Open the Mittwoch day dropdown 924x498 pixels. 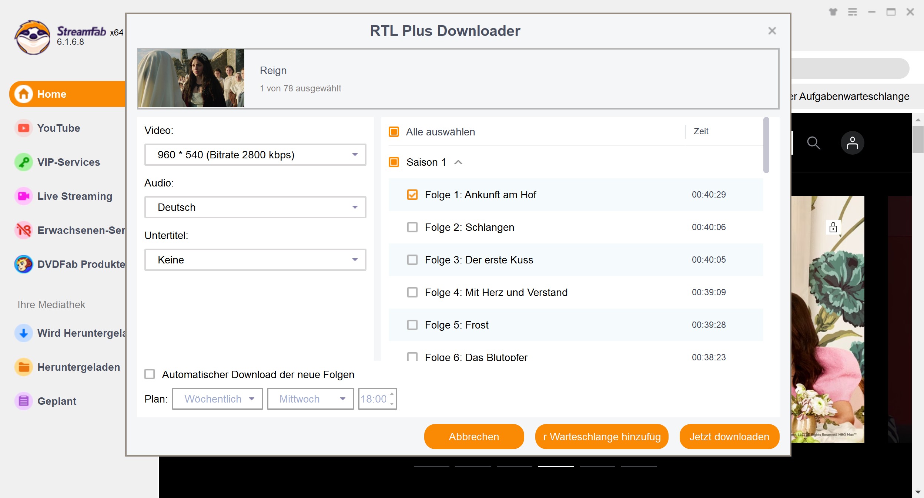coord(311,399)
